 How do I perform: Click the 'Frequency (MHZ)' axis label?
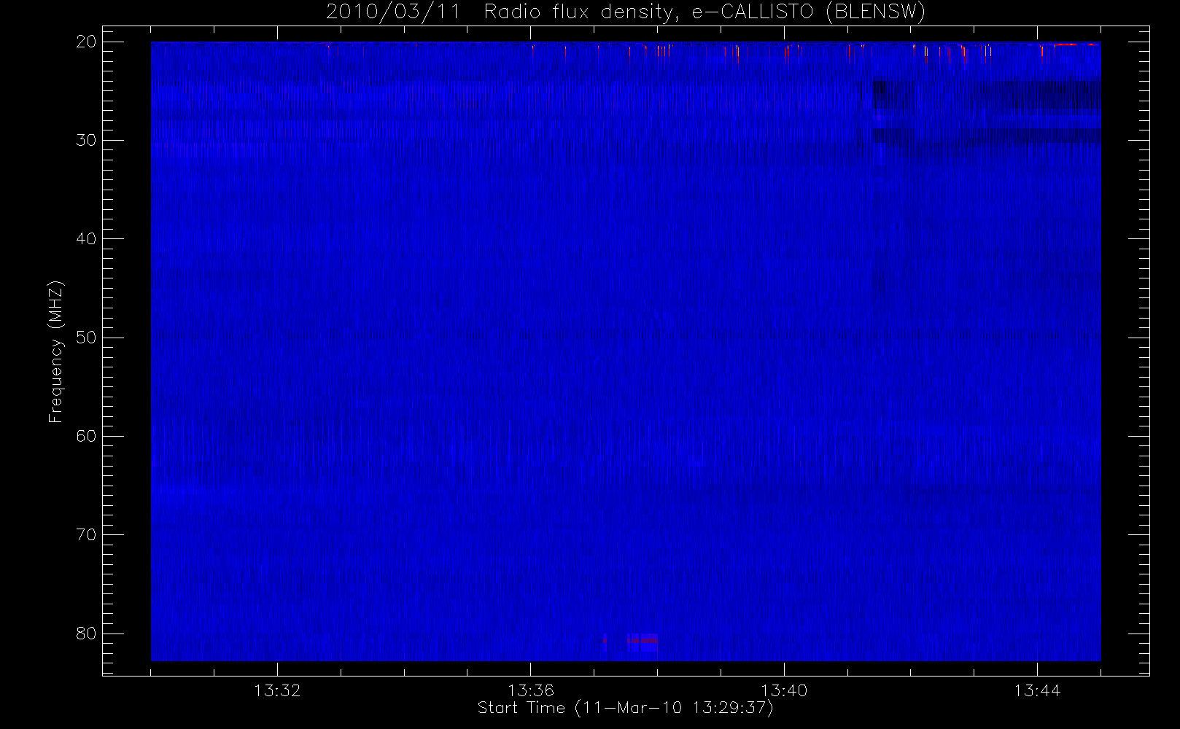[x=55, y=351]
